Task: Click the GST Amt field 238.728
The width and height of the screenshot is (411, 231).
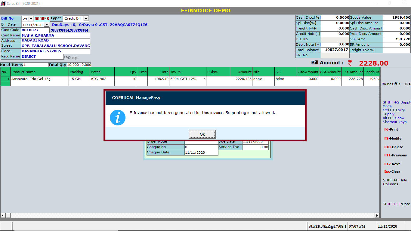Action: (x=397, y=39)
